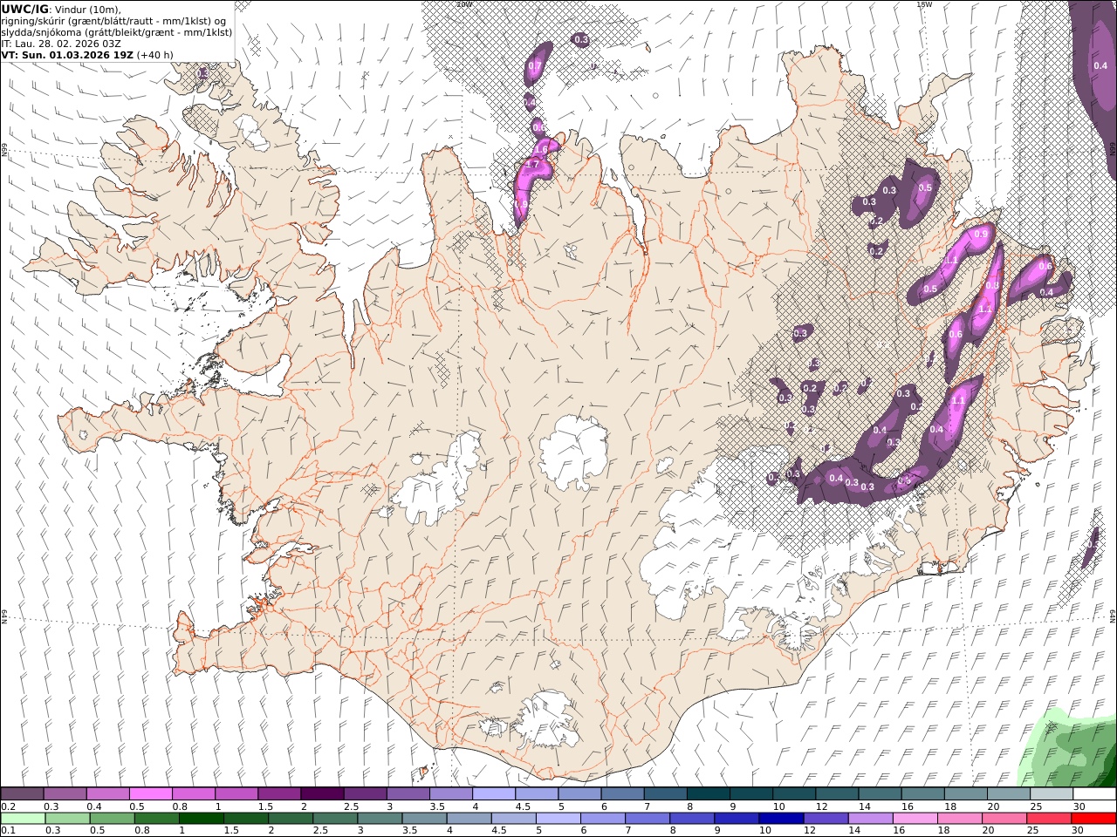Click the white swatch labeled 30 in top legend row
Image resolution: width=1117 pixels, height=837 pixels.
pyautogui.click(x=1094, y=794)
